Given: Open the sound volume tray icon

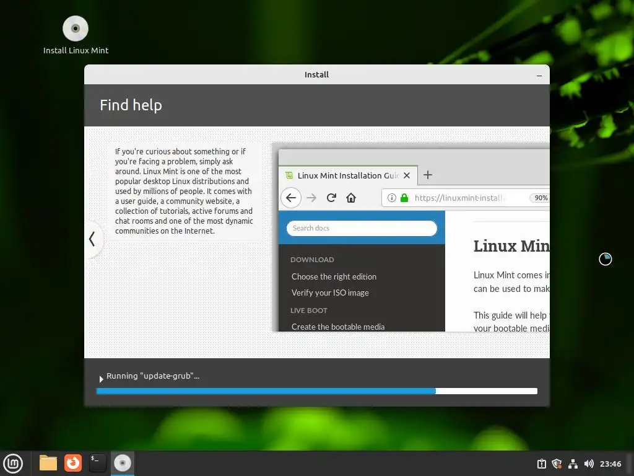Looking at the screenshot, I should [589, 464].
